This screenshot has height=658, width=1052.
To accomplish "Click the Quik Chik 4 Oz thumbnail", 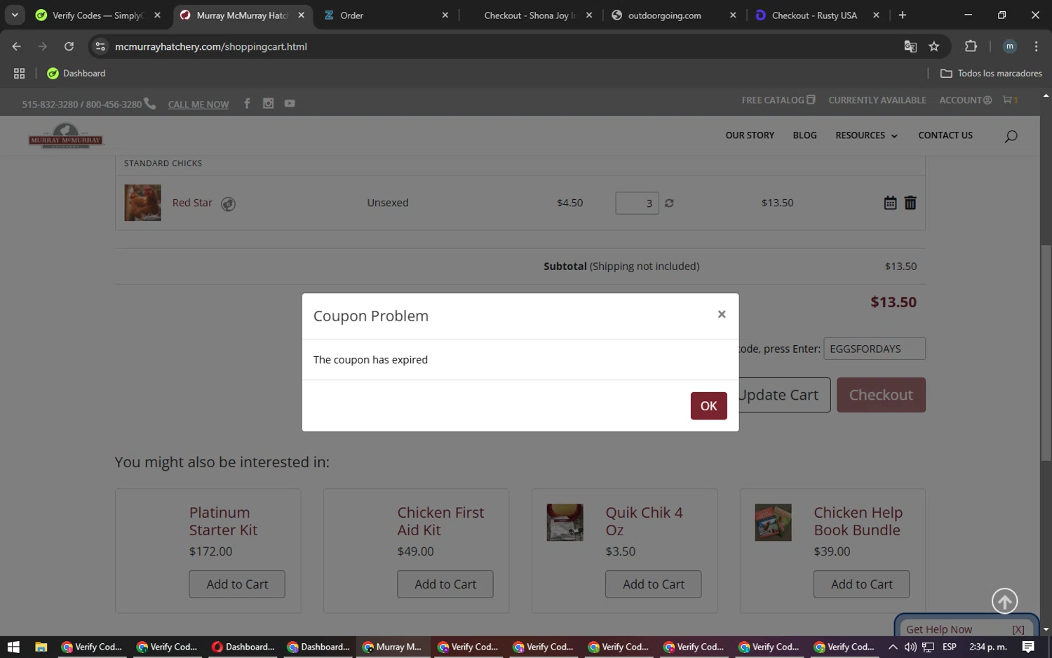I will (x=565, y=522).
